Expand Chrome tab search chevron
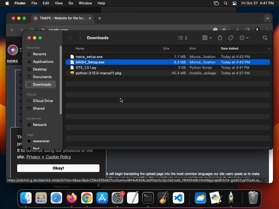Screen dimensions: 279x209 268,18
